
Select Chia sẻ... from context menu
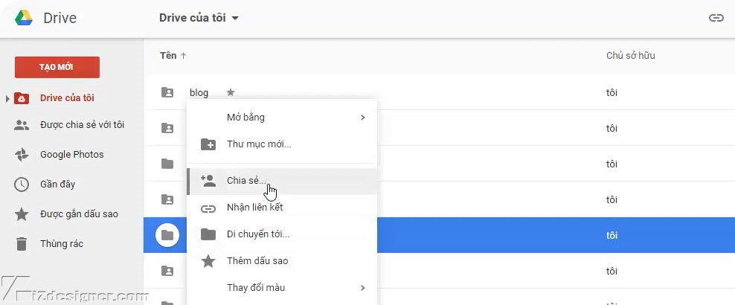coord(247,181)
